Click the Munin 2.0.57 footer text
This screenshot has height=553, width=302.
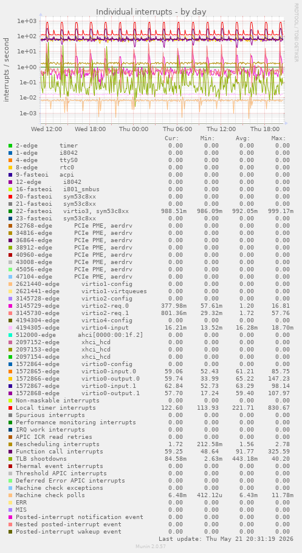(151, 546)
